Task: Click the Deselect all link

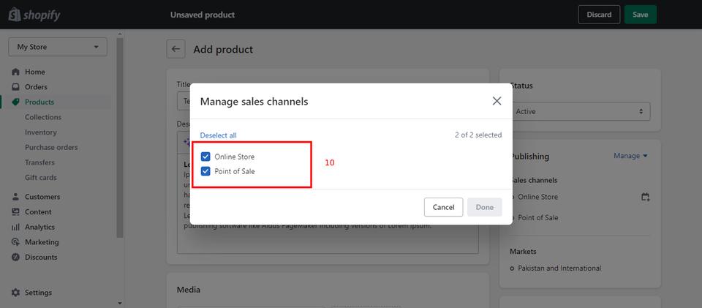Action: click(x=218, y=135)
